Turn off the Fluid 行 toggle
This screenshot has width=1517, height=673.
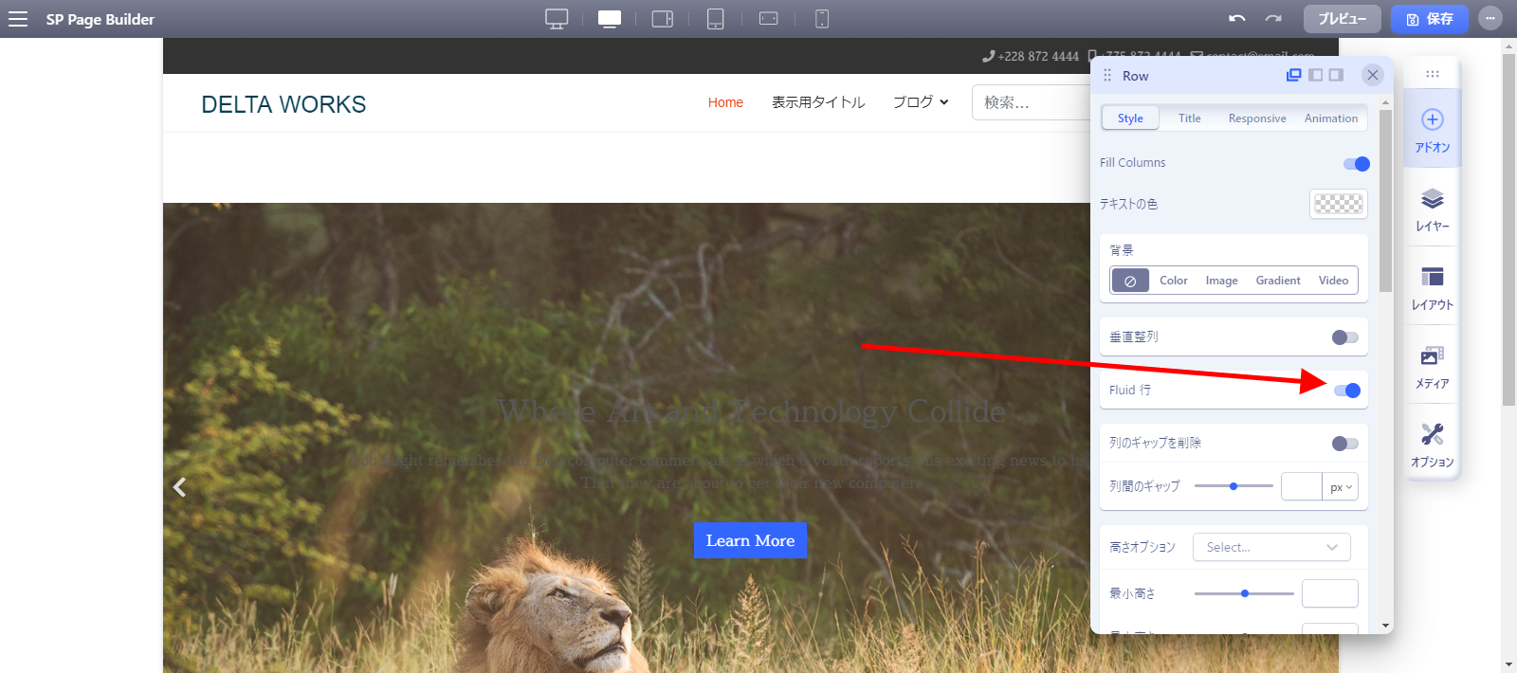pyautogui.click(x=1346, y=391)
